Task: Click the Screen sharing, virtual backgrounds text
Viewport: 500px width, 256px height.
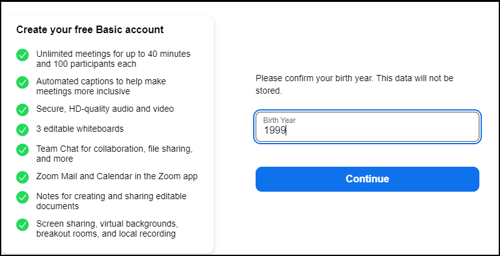Action: pyautogui.click(x=107, y=229)
